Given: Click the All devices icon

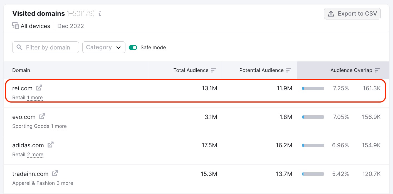Looking at the screenshot, I should (x=16, y=26).
